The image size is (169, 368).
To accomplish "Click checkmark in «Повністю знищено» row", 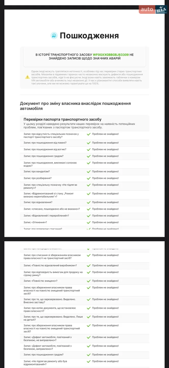I will click(89, 281).
